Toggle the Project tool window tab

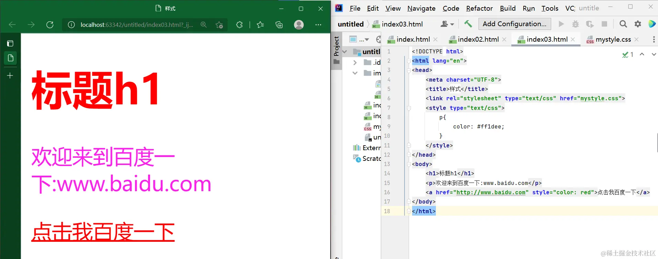(336, 50)
